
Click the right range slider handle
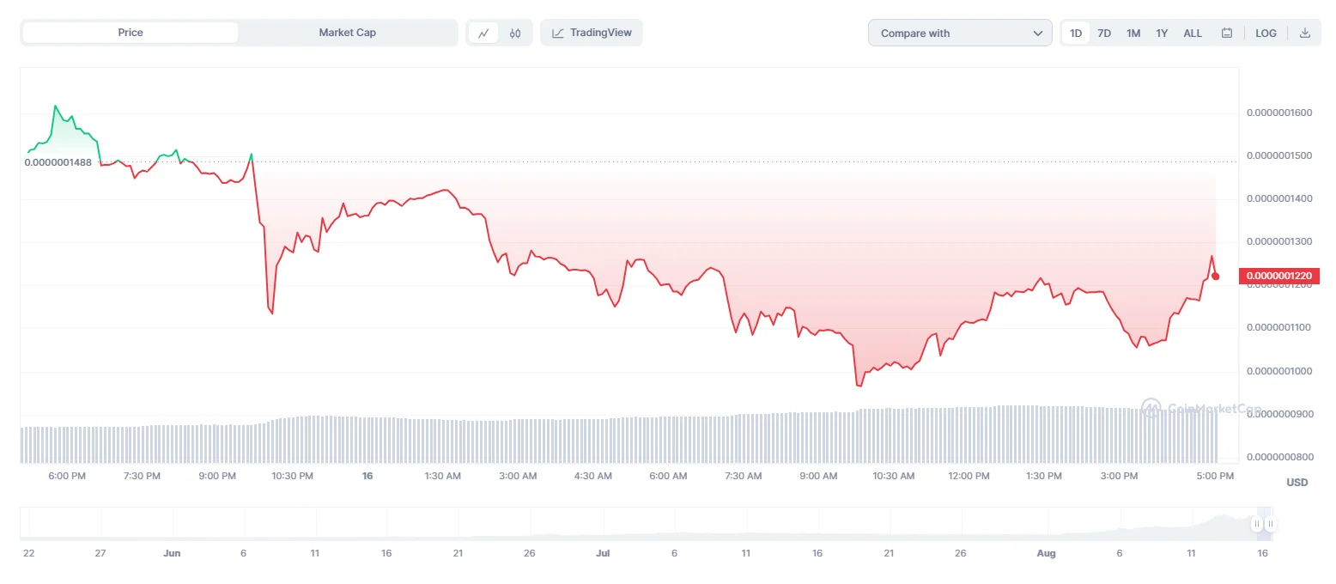click(x=1270, y=524)
